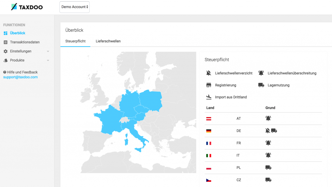
Task: Open the Einstellungen menu item
Action: point(20,51)
